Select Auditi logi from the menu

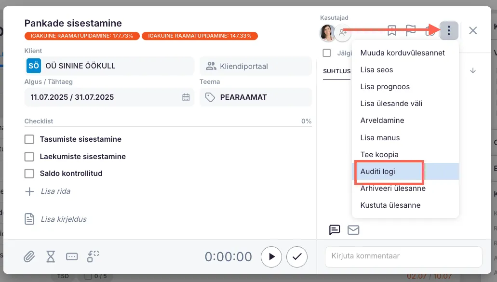[x=378, y=172]
